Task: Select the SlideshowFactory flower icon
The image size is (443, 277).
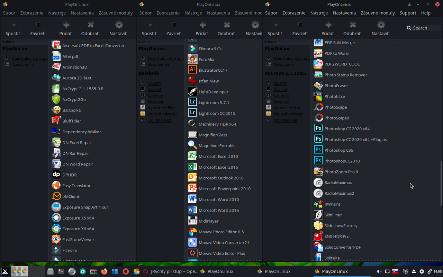Action: coord(318,225)
